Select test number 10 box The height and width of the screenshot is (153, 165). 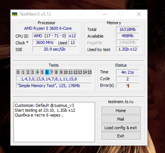tap(66, 72)
